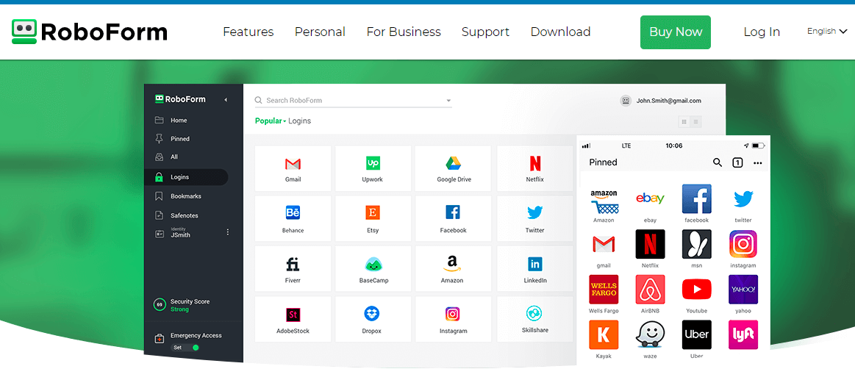The image size is (855, 380).
Task: Open the Behance login tile
Action: click(x=293, y=218)
